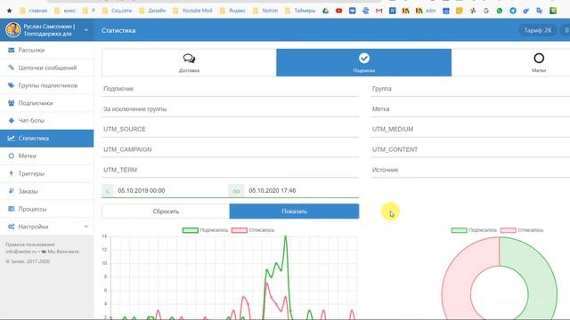
Task: Open the Google bookmark icon
Action: point(486,11)
